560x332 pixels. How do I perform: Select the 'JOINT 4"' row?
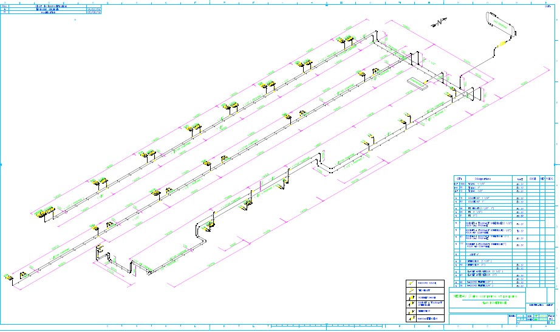(x=504, y=254)
